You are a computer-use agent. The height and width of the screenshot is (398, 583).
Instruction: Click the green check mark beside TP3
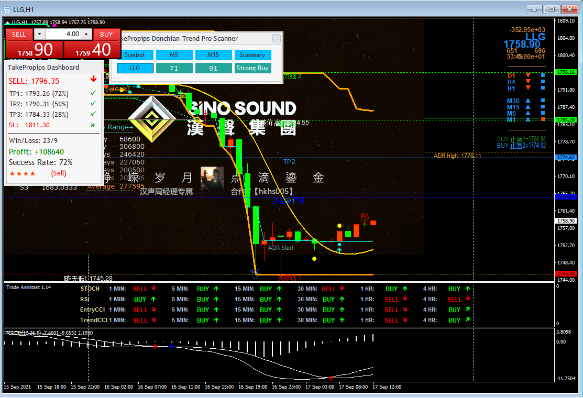[x=93, y=114]
